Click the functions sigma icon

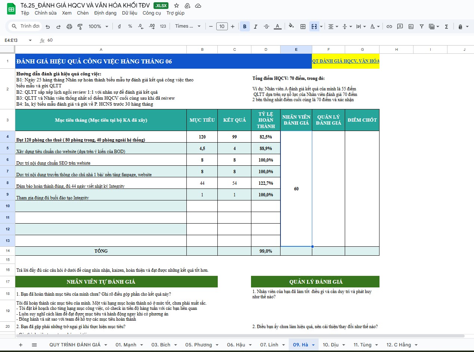(446, 27)
